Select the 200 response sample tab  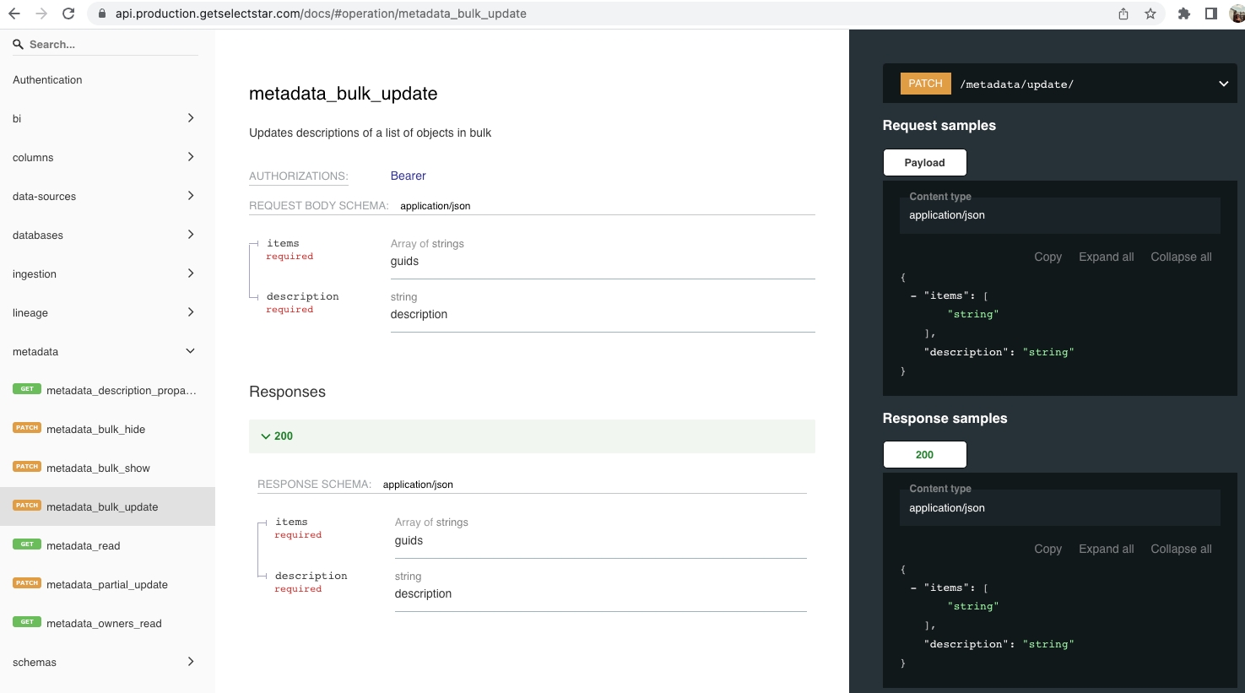[x=924, y=455]
